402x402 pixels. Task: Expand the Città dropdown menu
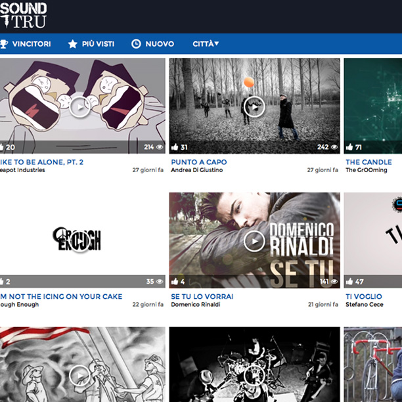coord(206,44)
